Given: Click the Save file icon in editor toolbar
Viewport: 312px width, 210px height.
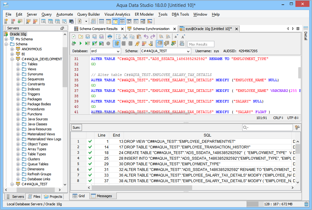Looking at the screenshot, I should 87,37.
